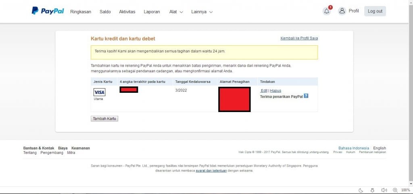Open the Tentang footer link
The image size is (413, 194).
(x=30, y=153)
